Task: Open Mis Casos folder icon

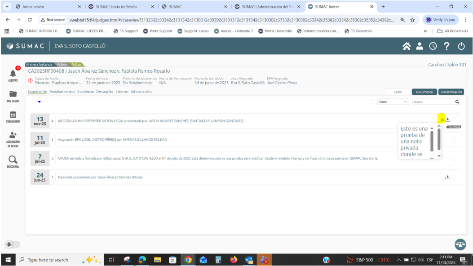Action: pyautogui.click(x=13, y=94)
